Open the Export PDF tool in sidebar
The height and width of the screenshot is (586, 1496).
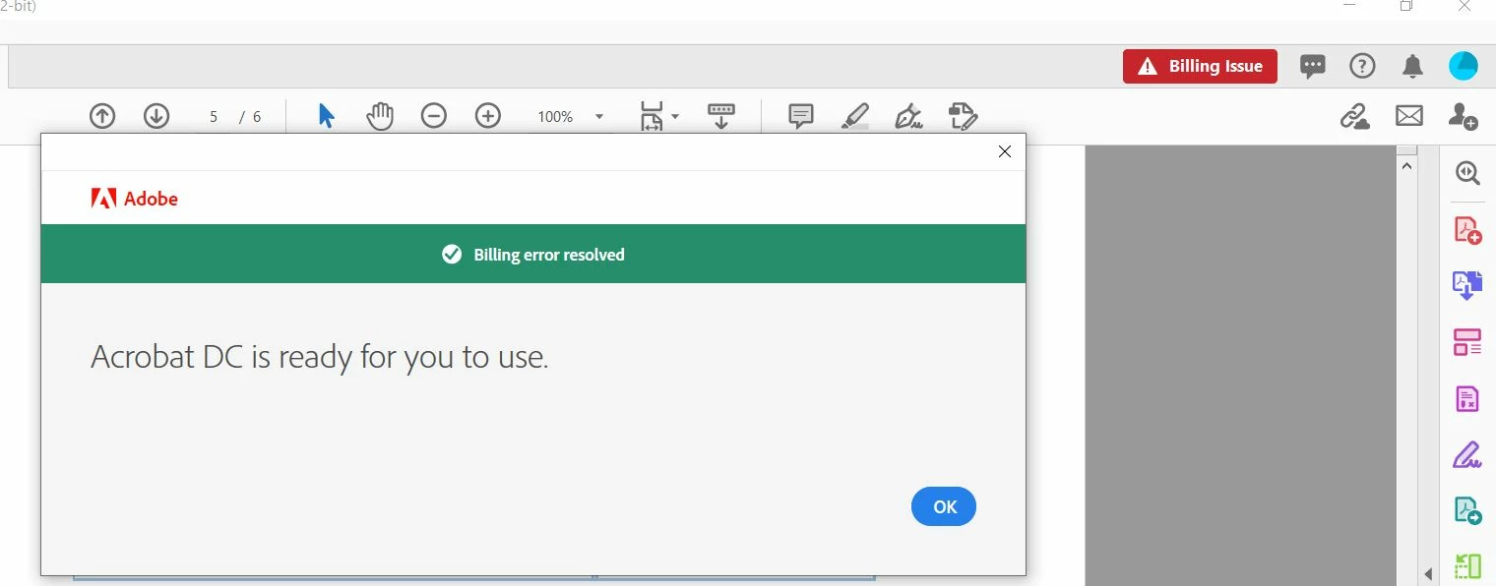coord(1467,285)
